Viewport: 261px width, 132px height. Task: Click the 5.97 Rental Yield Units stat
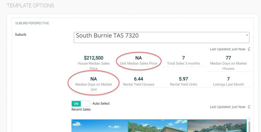pyautogui.click(x=183, y=81)
